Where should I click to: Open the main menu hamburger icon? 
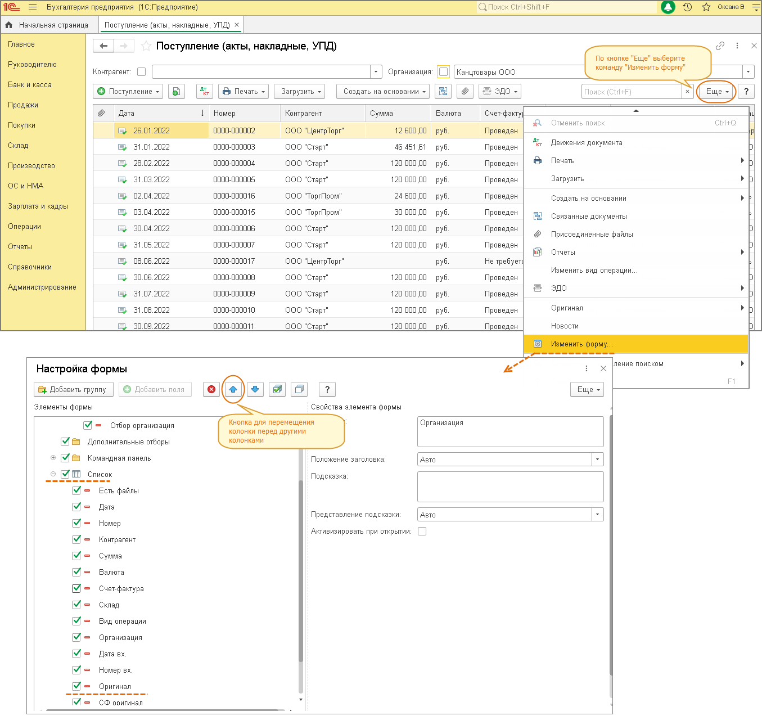click(33, 7)
